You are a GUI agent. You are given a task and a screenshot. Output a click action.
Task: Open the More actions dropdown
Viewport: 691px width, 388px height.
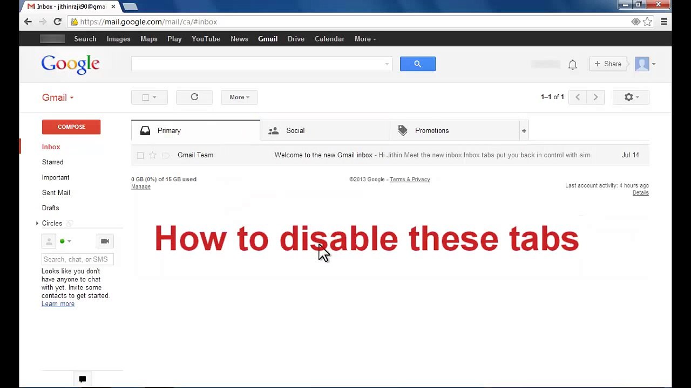(x=239, y=97)
